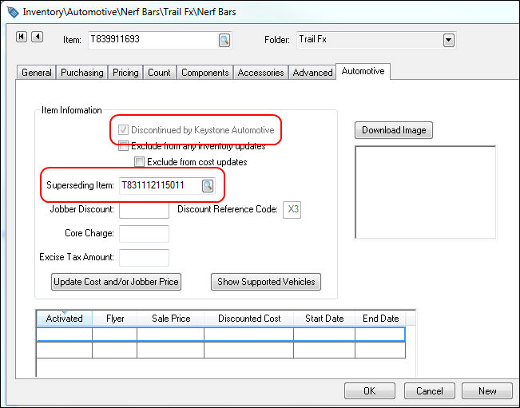Image resolution: width=520 pixels, height=408 pixels.
Task: Select the Components tab
Action: (204, 73)
